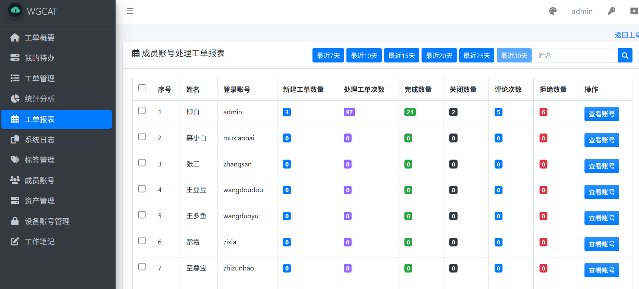Click the 返回上级 link
Screen dimensions: 639x289
click(627, 35)
